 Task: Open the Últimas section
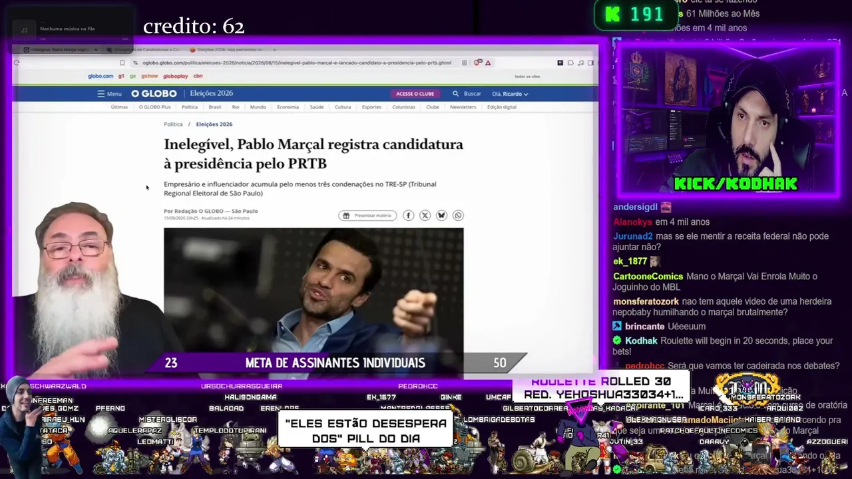119,107
